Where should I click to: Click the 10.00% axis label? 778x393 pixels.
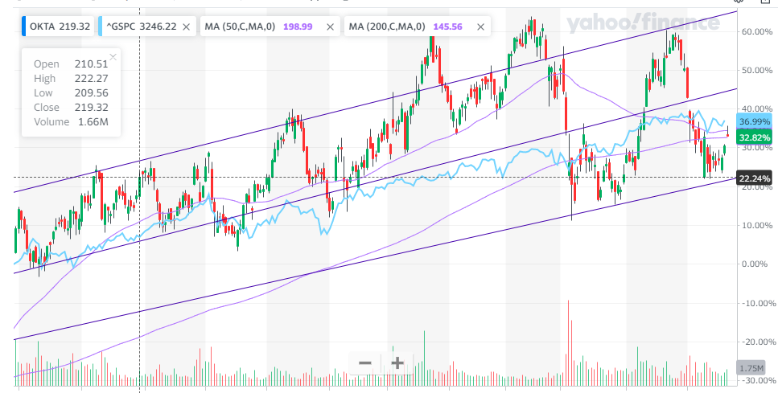coord(756,226)
